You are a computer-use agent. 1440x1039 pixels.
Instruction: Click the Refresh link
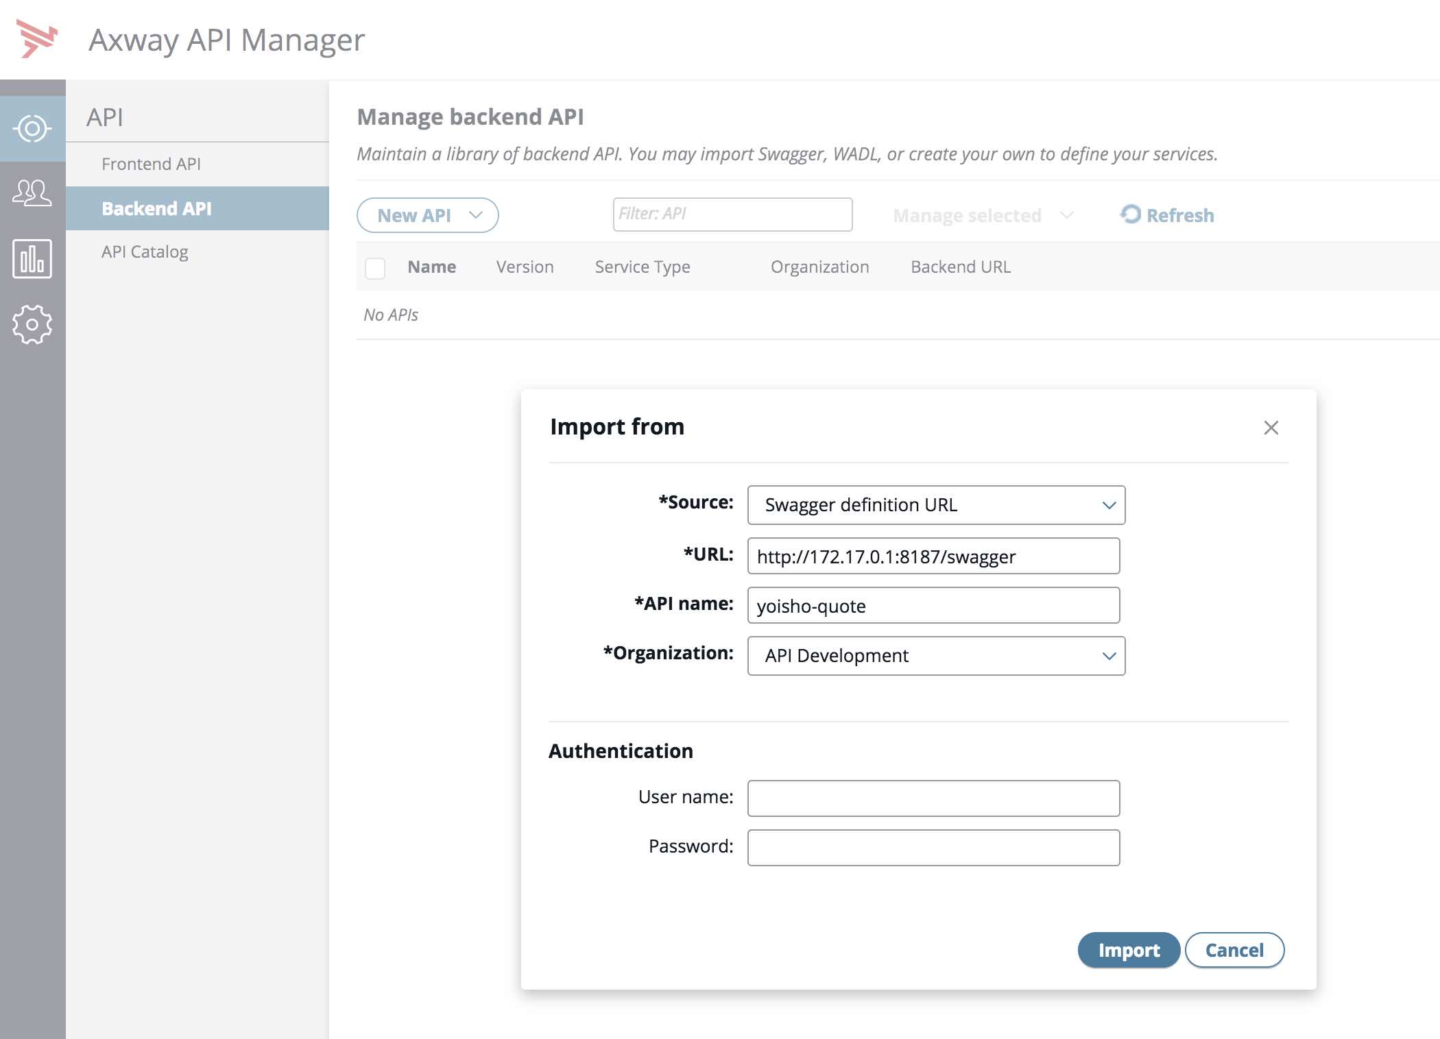point(1167,215)
